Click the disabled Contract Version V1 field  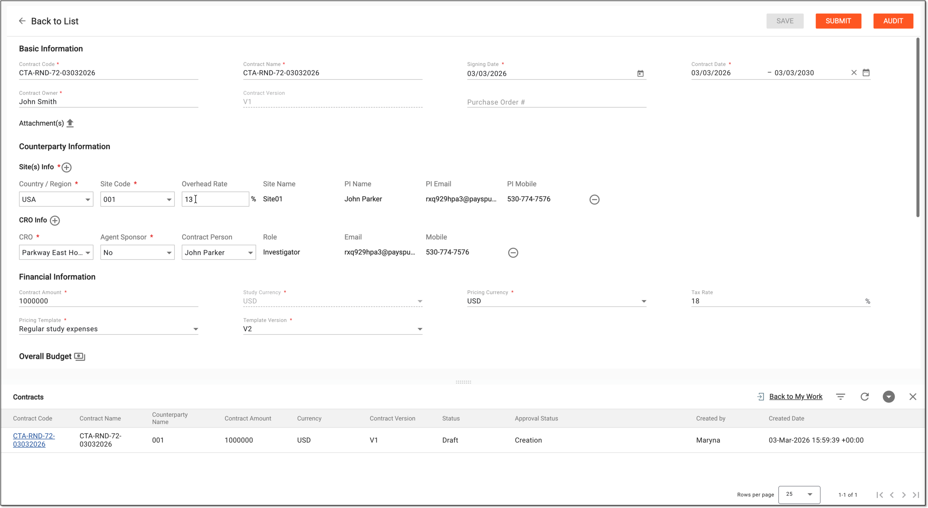pyautogui.click(x=333, y=102)
